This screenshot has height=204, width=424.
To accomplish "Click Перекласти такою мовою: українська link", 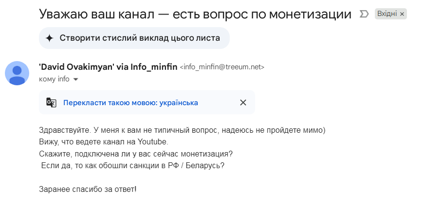I will (130, 103).
